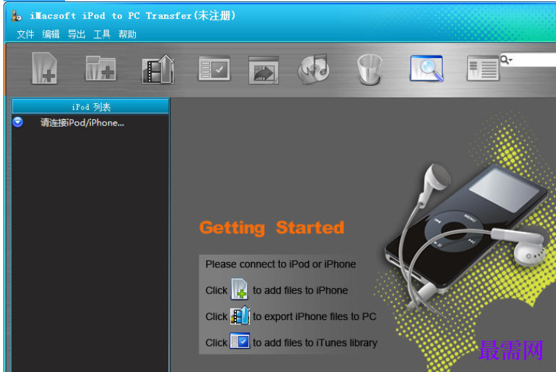Click the iPod 列表 panel header
The height and width of the screenshot is (372, 556).
pos(91,107)
